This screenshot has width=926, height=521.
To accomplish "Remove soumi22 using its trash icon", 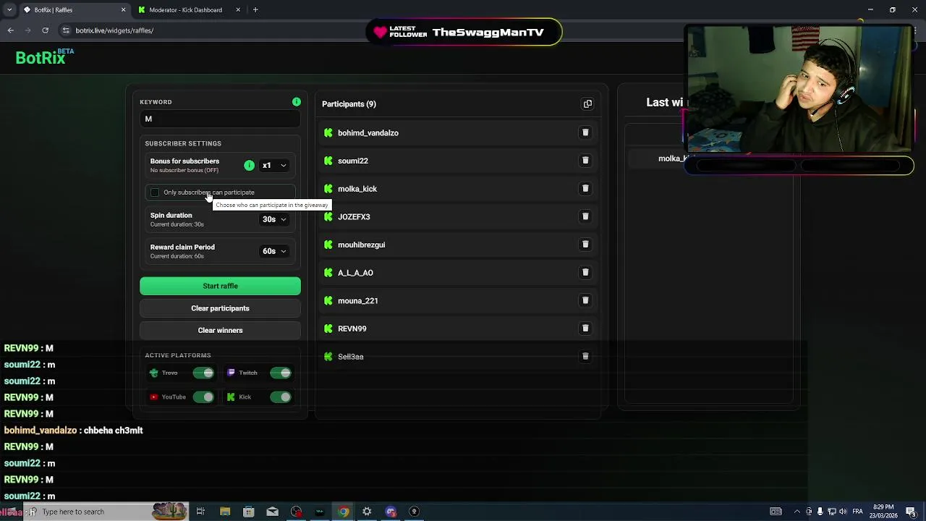I will click(x=585, y=161).
